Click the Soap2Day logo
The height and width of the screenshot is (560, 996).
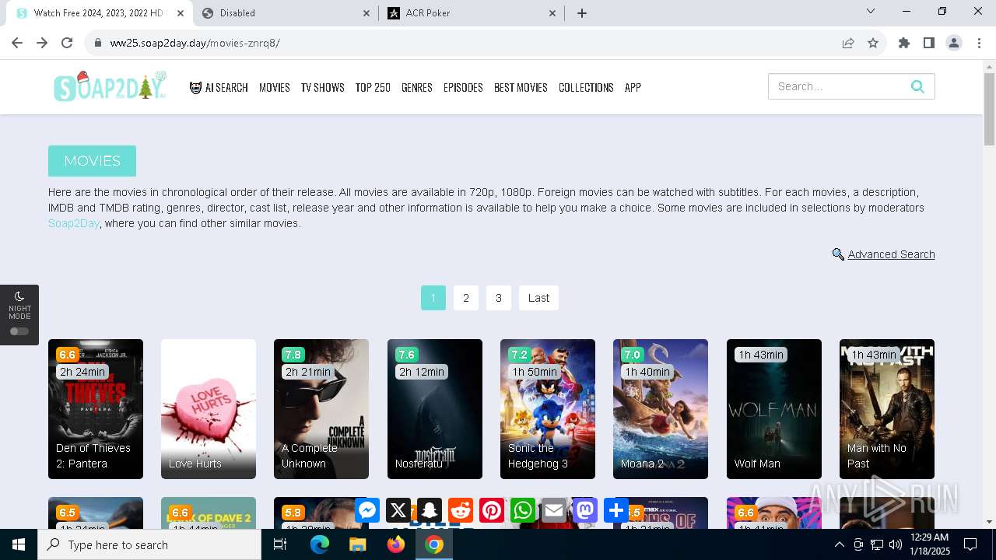110,86
